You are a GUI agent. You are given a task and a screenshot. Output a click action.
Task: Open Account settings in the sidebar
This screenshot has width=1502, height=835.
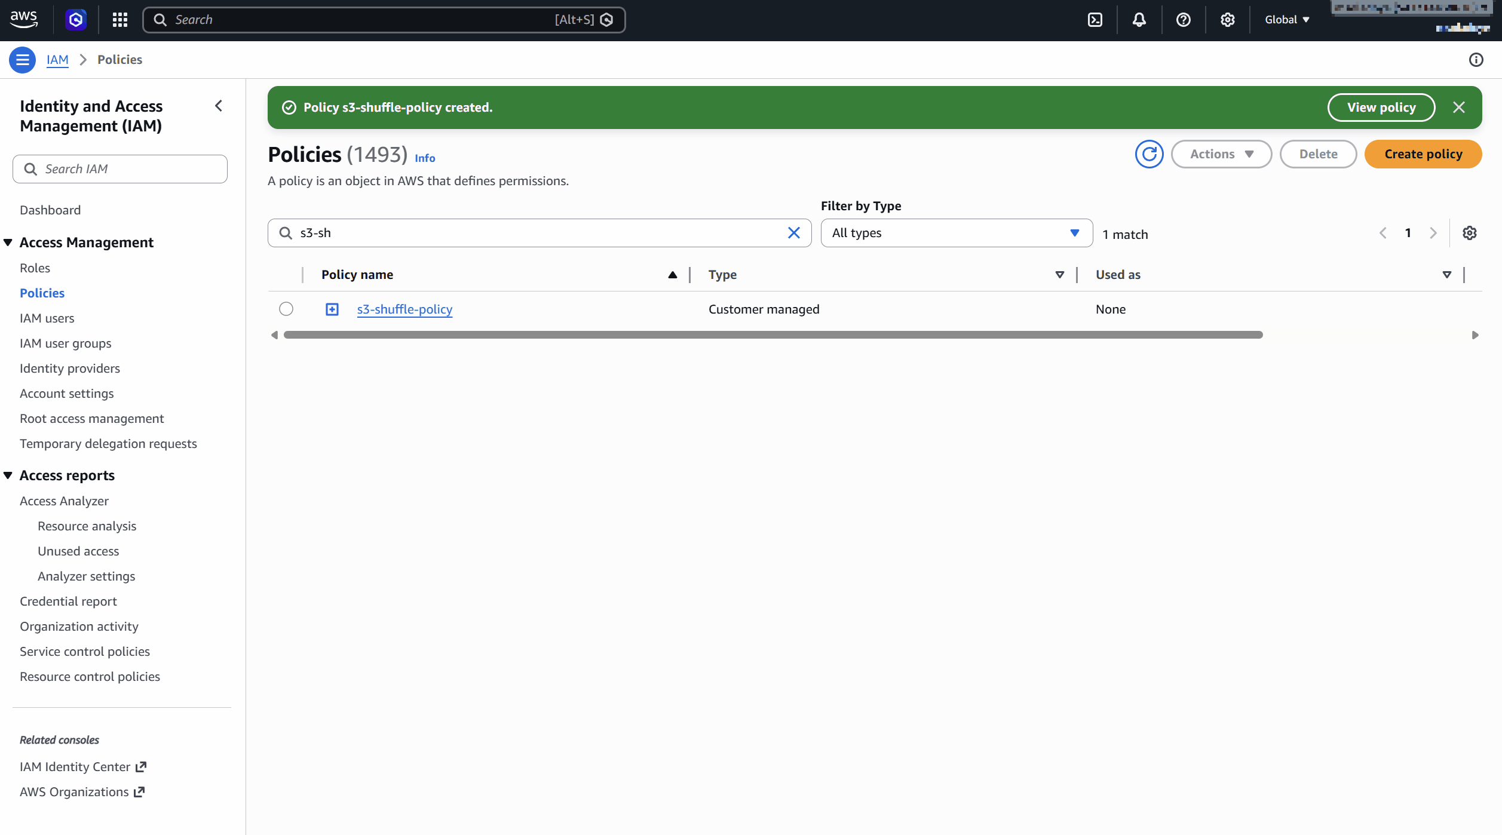(67, 394)
